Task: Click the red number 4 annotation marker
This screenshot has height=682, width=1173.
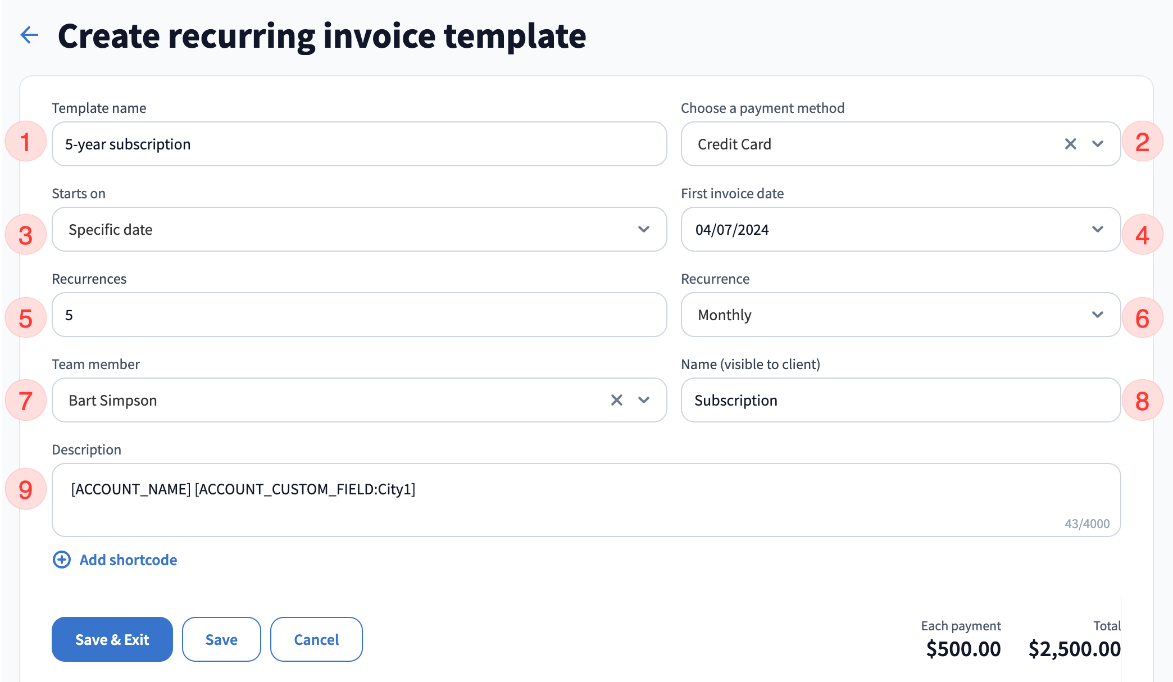Action: click(1142, 235)
